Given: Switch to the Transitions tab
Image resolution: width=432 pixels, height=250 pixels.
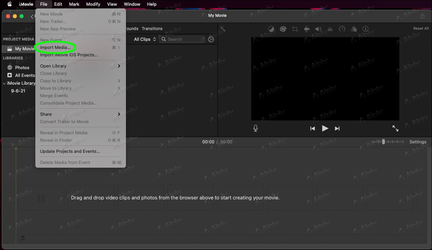Looking at the screenshot, I should (152, 29).
